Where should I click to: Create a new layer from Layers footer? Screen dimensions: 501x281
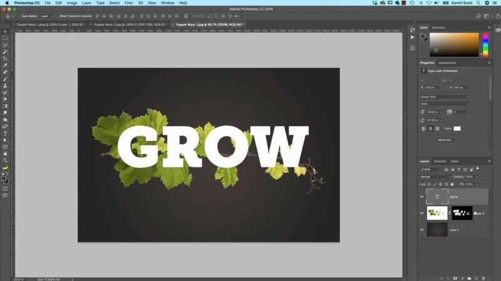coord(476,278)
